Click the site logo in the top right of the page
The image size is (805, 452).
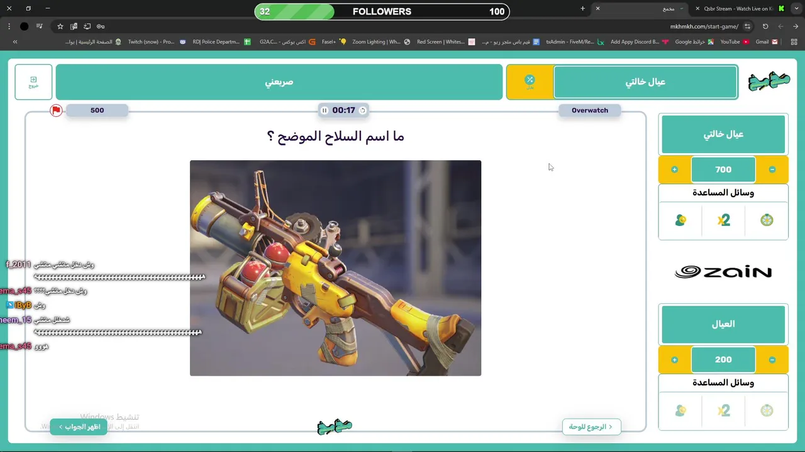[x=769, y=82]
